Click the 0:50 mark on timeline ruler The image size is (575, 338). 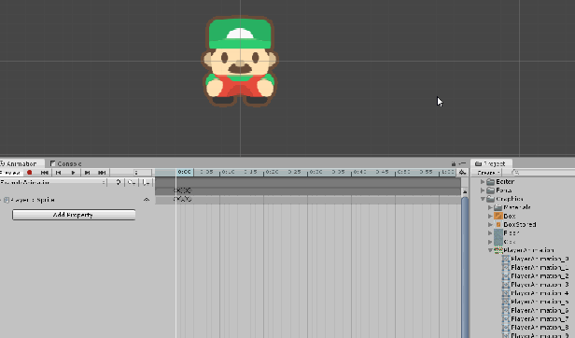[x=404, y=172]
